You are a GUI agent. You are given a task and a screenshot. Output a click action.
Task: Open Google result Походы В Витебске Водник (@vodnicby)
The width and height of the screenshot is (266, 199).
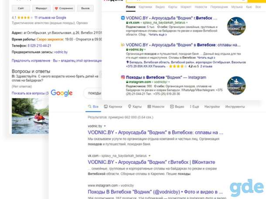[155, 192]
